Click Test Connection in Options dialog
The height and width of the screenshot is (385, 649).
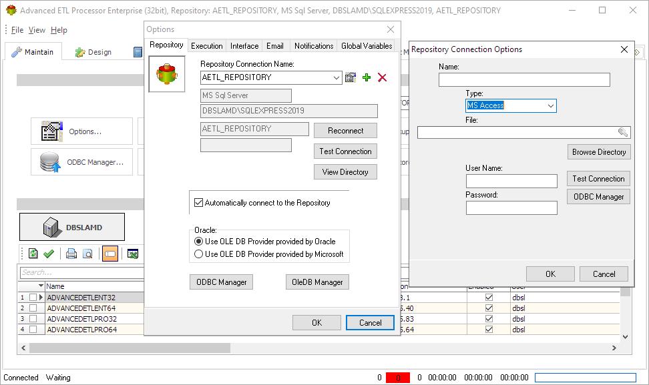[x=345, y=151]
